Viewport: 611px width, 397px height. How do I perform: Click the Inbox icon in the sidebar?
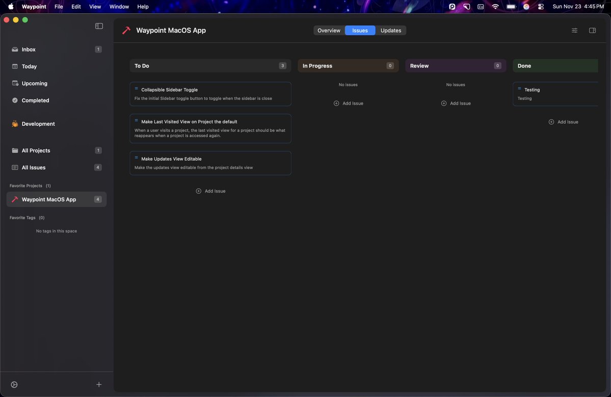[15, 49]
